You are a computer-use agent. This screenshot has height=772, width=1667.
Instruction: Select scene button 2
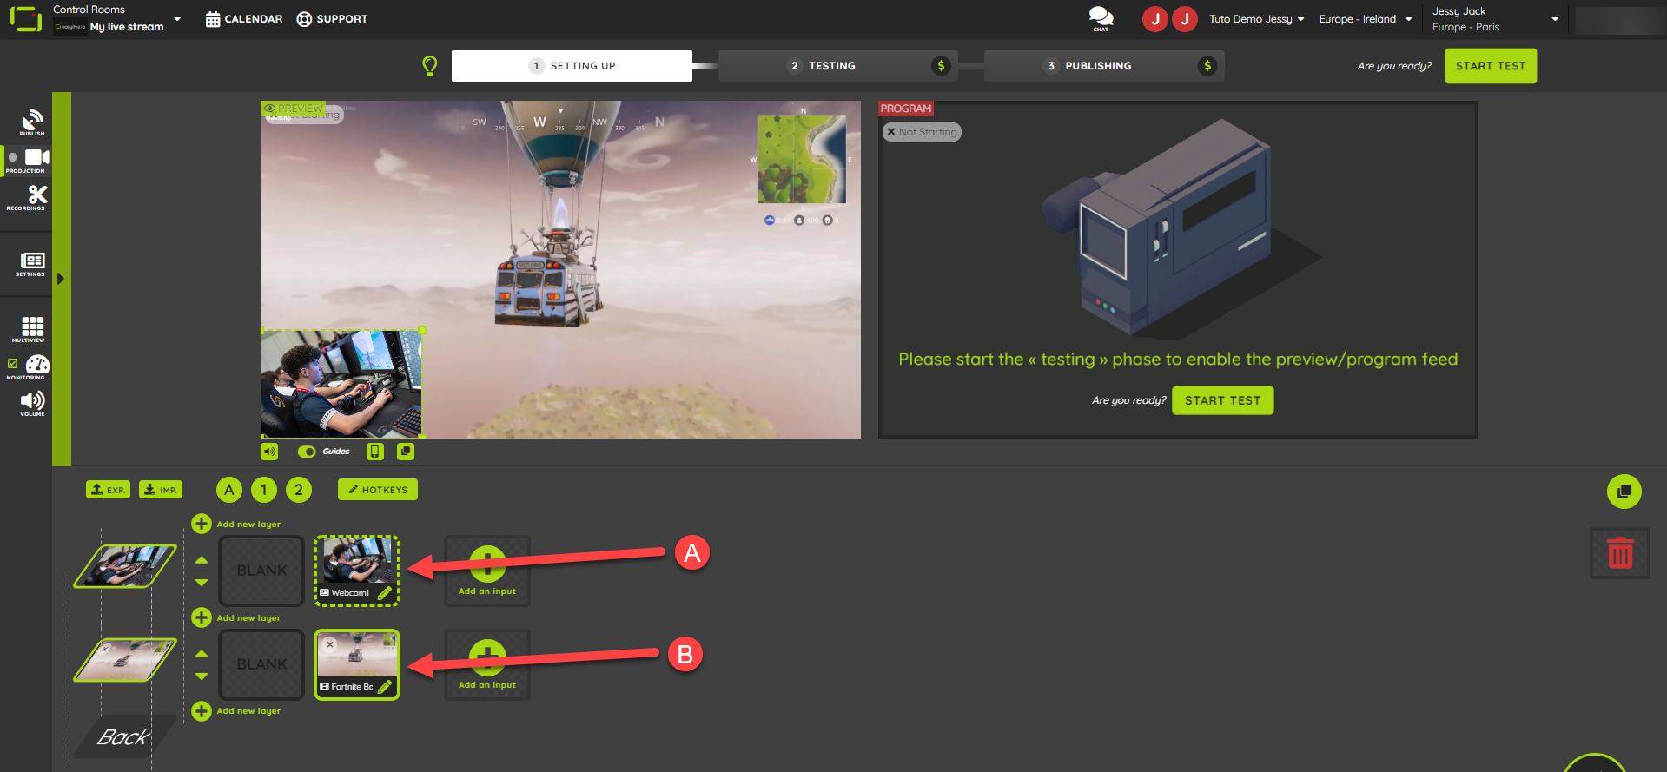299,490
